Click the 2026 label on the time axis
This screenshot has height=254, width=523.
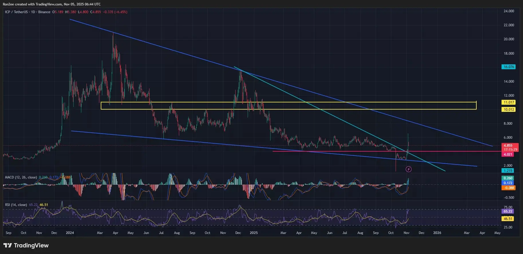pos(437,233)
